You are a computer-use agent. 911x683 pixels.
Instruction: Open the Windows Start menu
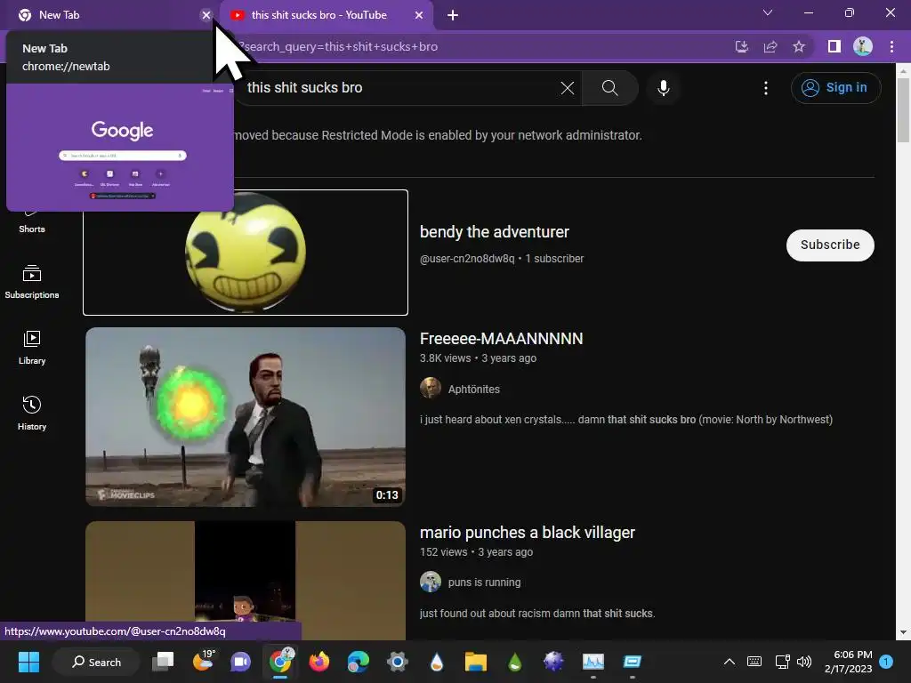point(28,662)
